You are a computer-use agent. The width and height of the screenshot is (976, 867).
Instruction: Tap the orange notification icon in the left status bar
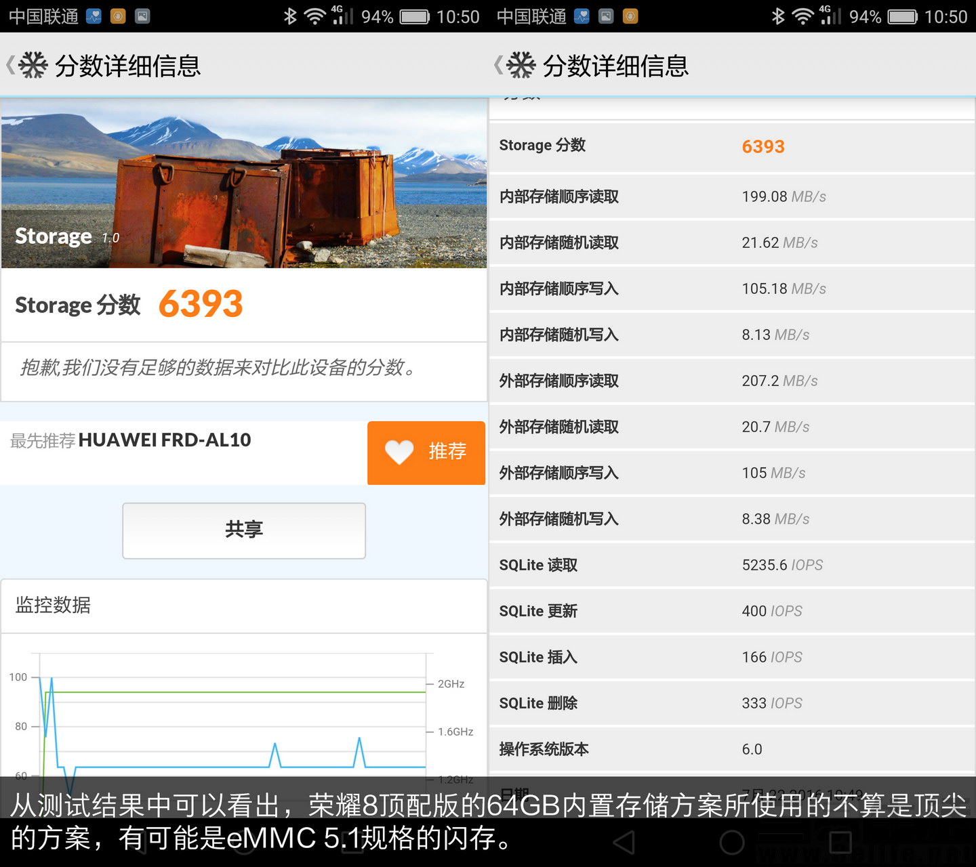(118, 16)
